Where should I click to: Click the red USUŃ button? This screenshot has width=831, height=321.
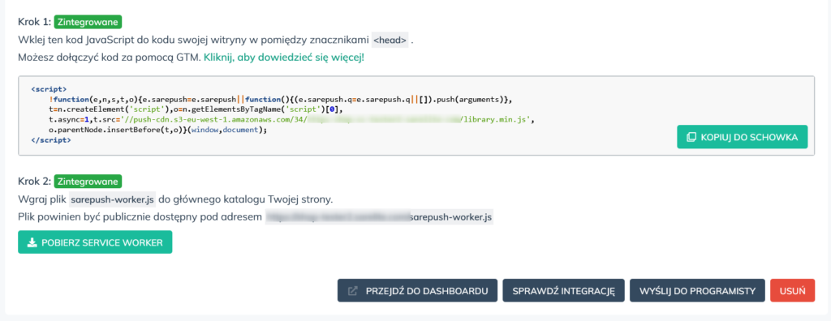pyautogui.click(x=792, y=291)
